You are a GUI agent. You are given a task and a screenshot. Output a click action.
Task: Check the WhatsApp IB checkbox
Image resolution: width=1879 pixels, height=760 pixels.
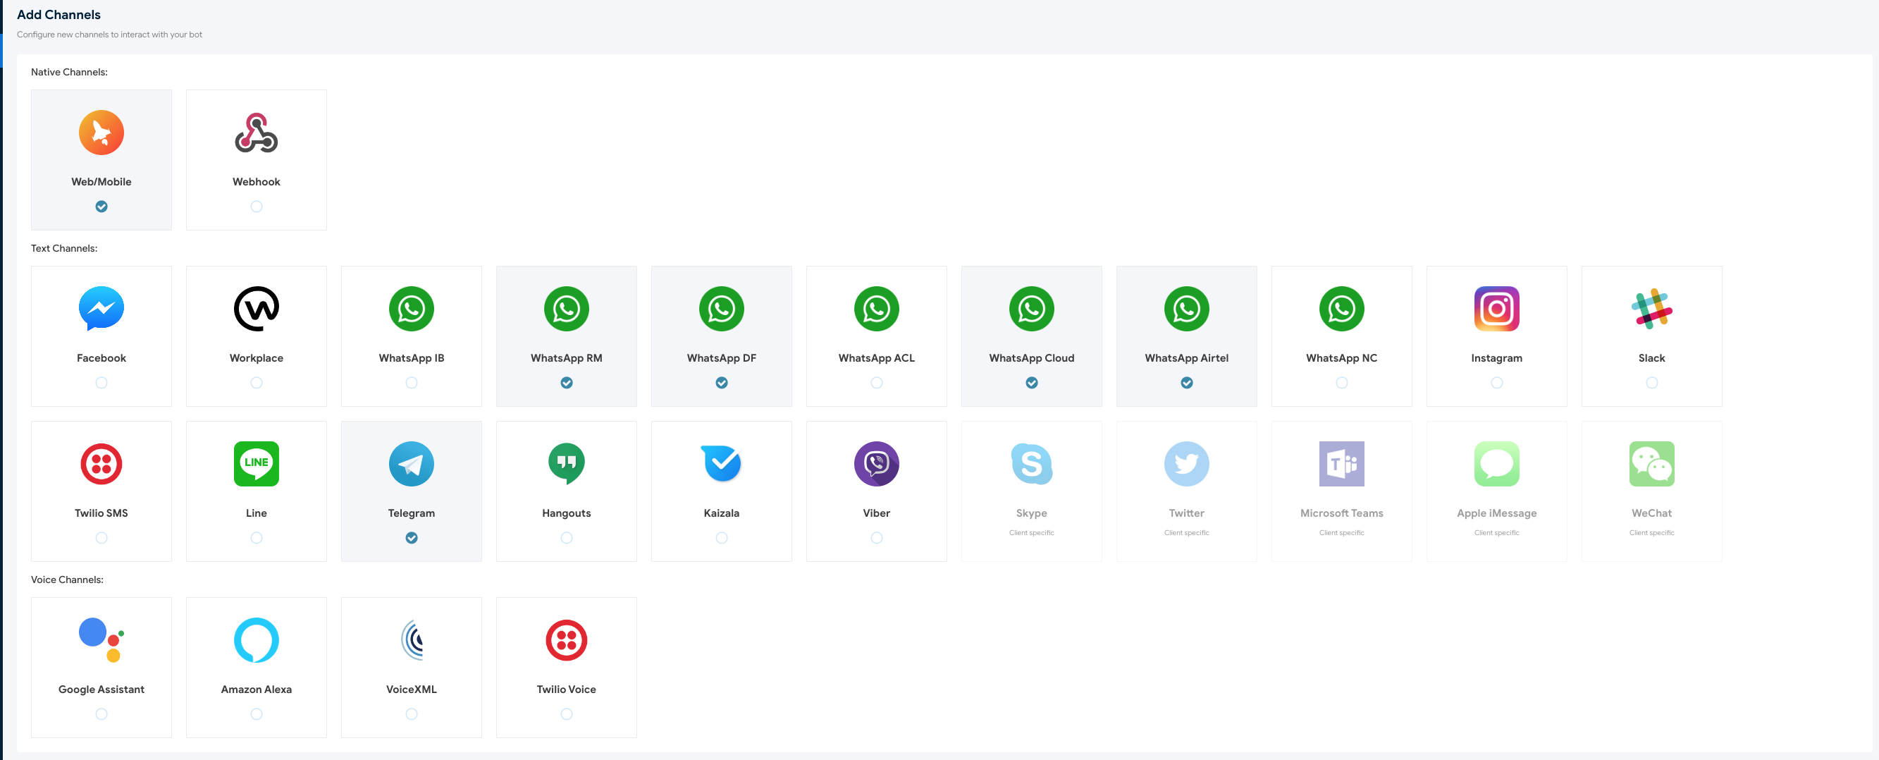click(412, 382)
